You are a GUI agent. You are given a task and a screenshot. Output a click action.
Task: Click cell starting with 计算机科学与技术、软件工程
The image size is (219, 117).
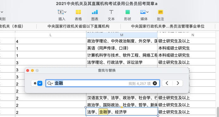(x=122, y=55)
